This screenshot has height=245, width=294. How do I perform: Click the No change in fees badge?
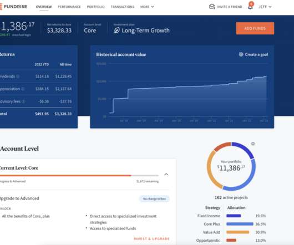[x=154, y=199]
